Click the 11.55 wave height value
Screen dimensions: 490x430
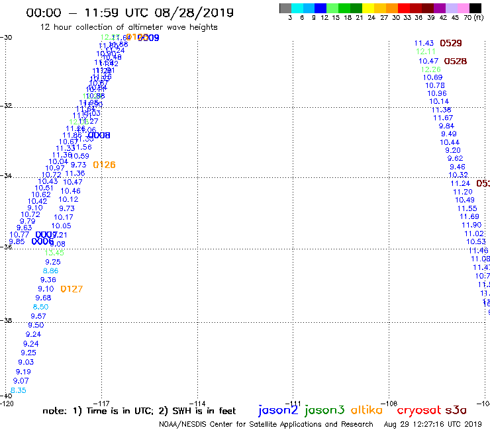(x=467, y=208)
